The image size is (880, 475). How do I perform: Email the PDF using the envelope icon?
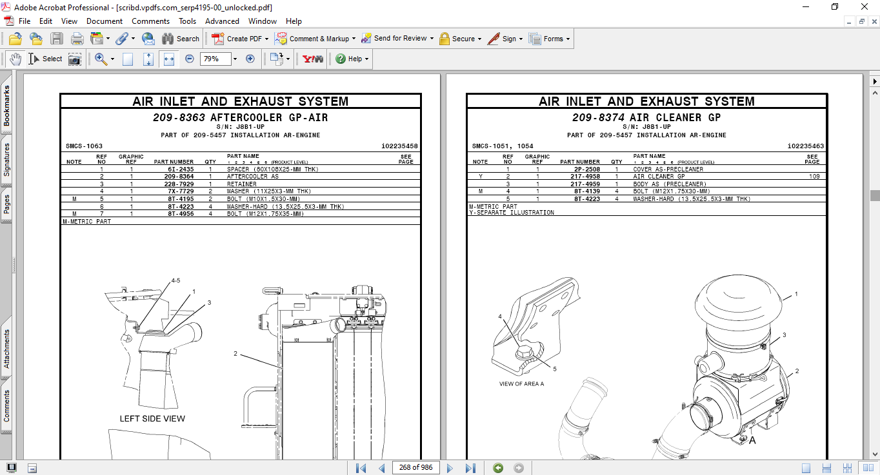[148, 38]
